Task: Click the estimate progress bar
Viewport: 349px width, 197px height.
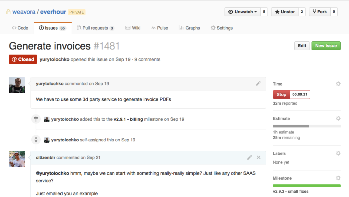Action: click(307, 126)
